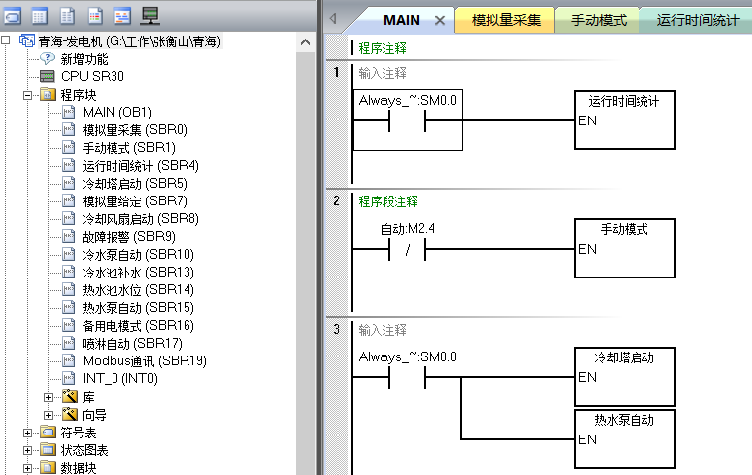Click the 库 wand folder icon
Screen dimensions: 752x475
pos(69,396)
